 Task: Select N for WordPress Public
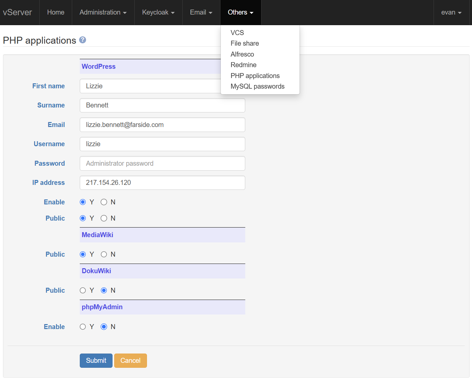[104, 218]
